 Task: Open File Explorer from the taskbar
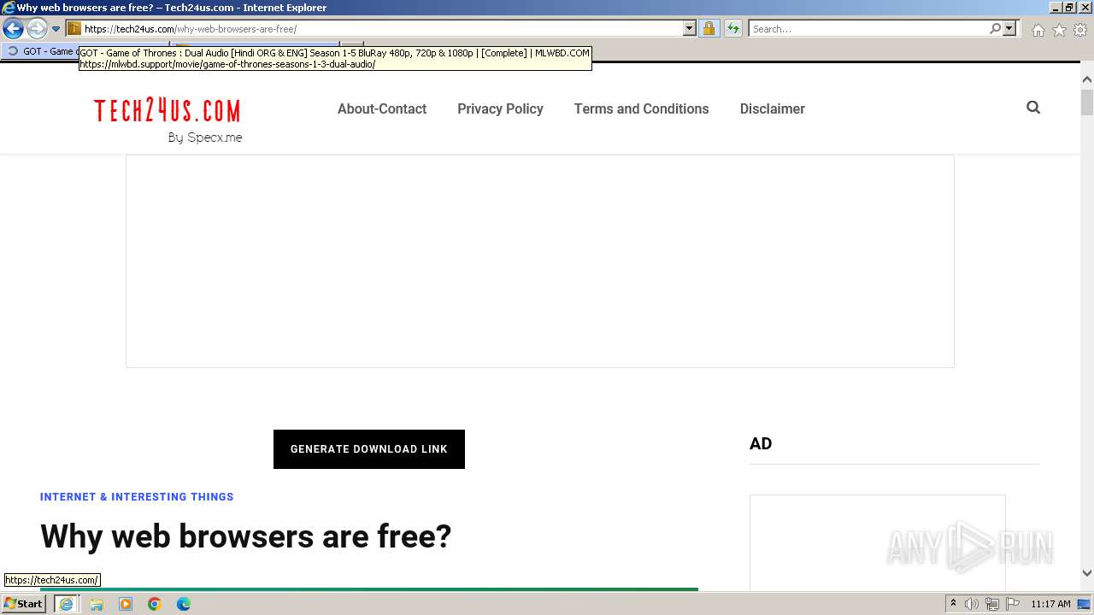click(x=97, y=604)
